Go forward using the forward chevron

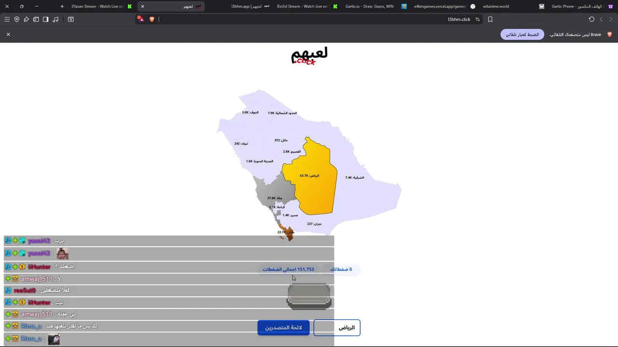[611, 19]
